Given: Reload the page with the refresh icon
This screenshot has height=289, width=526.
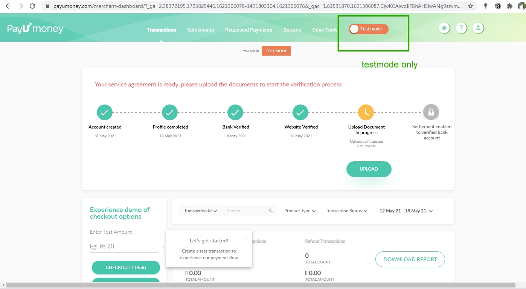Looking at the screenshot, I should 32,6.
